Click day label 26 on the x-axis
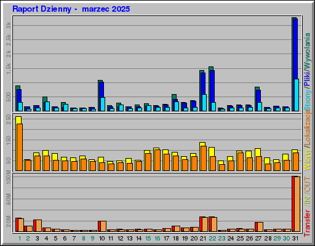315x246 pixels. coord(249,239)
